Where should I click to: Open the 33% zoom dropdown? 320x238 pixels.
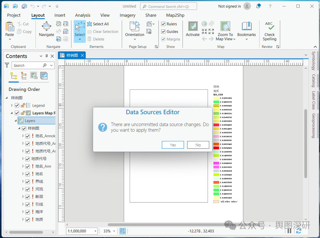(114, 231)
